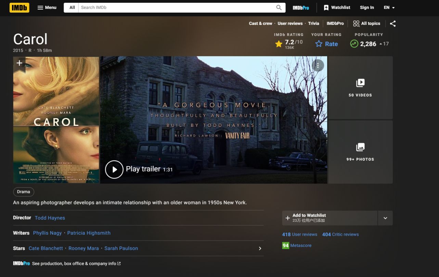The height and width of the screenshot is (277, 439).
Task: Open Cate Blanchett's page
Action: tap(46, 248)
